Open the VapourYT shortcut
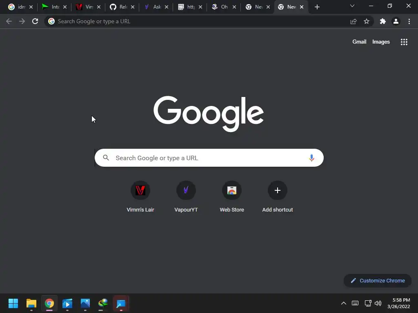The image size is (418, 313). (186, 196)
